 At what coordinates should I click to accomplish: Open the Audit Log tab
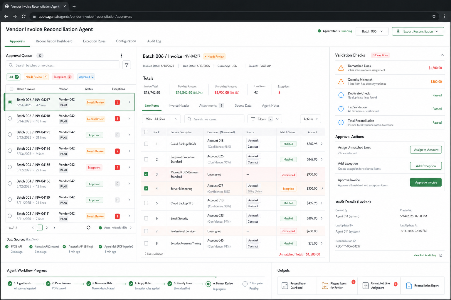tap(154, 41)
